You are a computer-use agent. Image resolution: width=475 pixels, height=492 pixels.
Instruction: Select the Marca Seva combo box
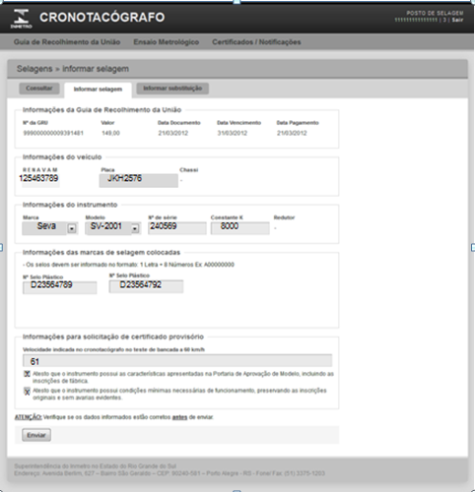click(x=50, y=228)
